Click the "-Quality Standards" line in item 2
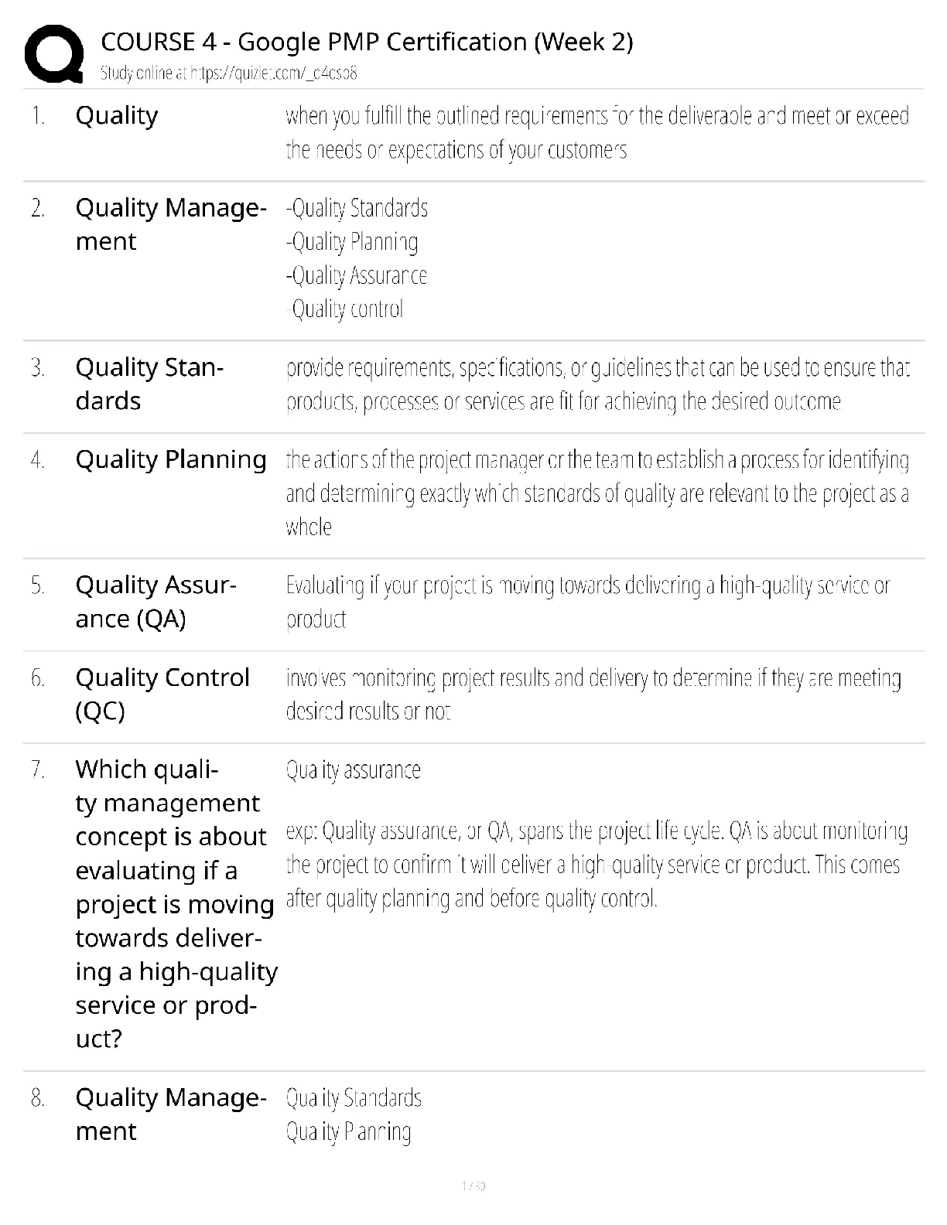 coord(357,208)
